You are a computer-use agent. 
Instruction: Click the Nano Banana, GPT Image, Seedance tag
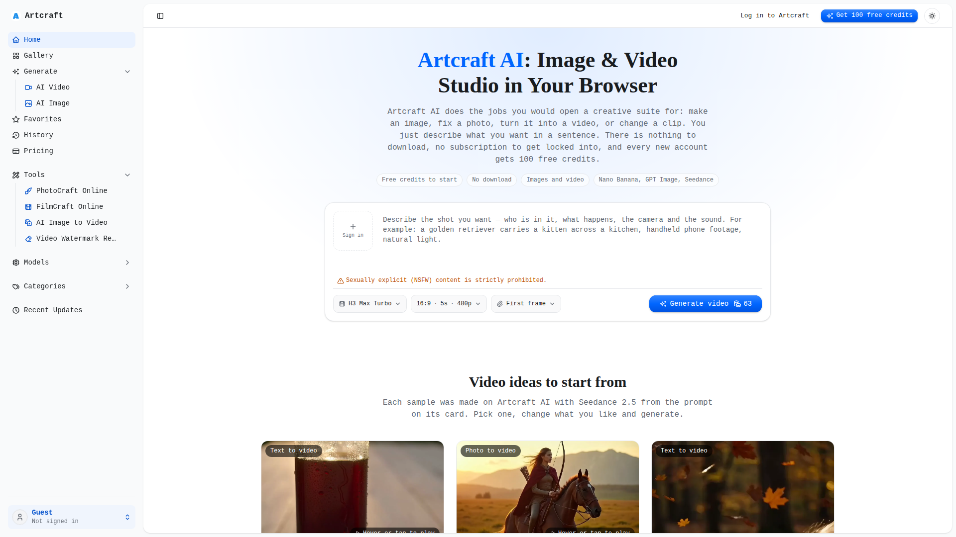(656, 180)
